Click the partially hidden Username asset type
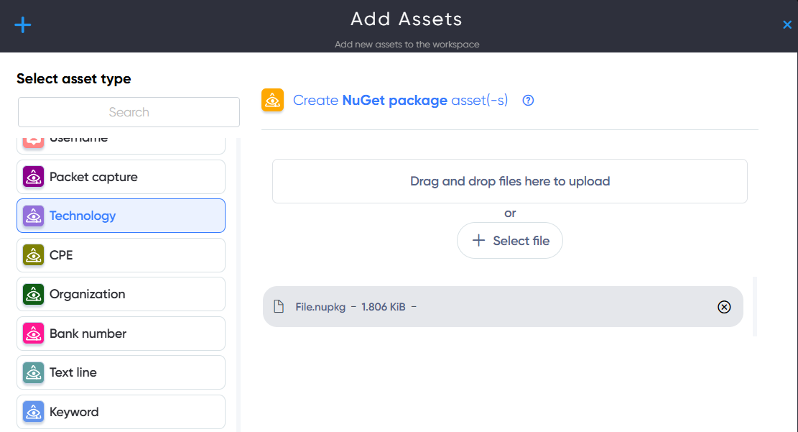 click(121, 145)
